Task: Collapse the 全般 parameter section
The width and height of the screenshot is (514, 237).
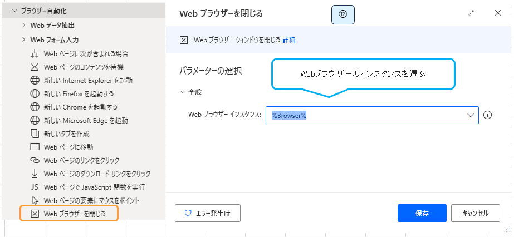Action: pos(183,92)
